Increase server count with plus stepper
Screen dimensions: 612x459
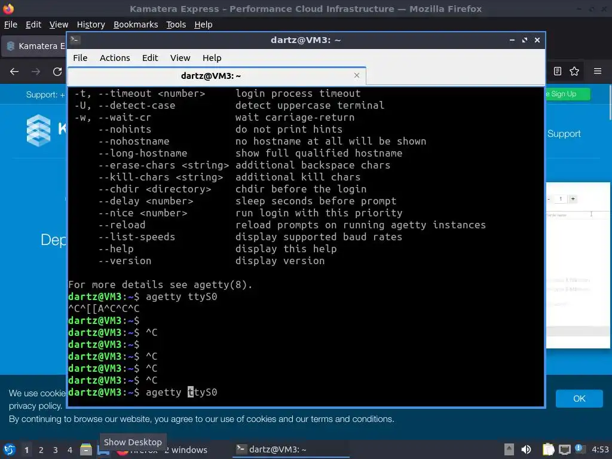(573, 198)
